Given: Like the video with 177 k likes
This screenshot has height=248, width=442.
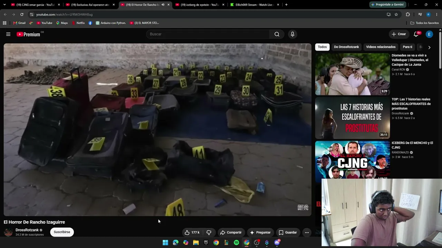Looking at the screenshot, I should 192,232.
